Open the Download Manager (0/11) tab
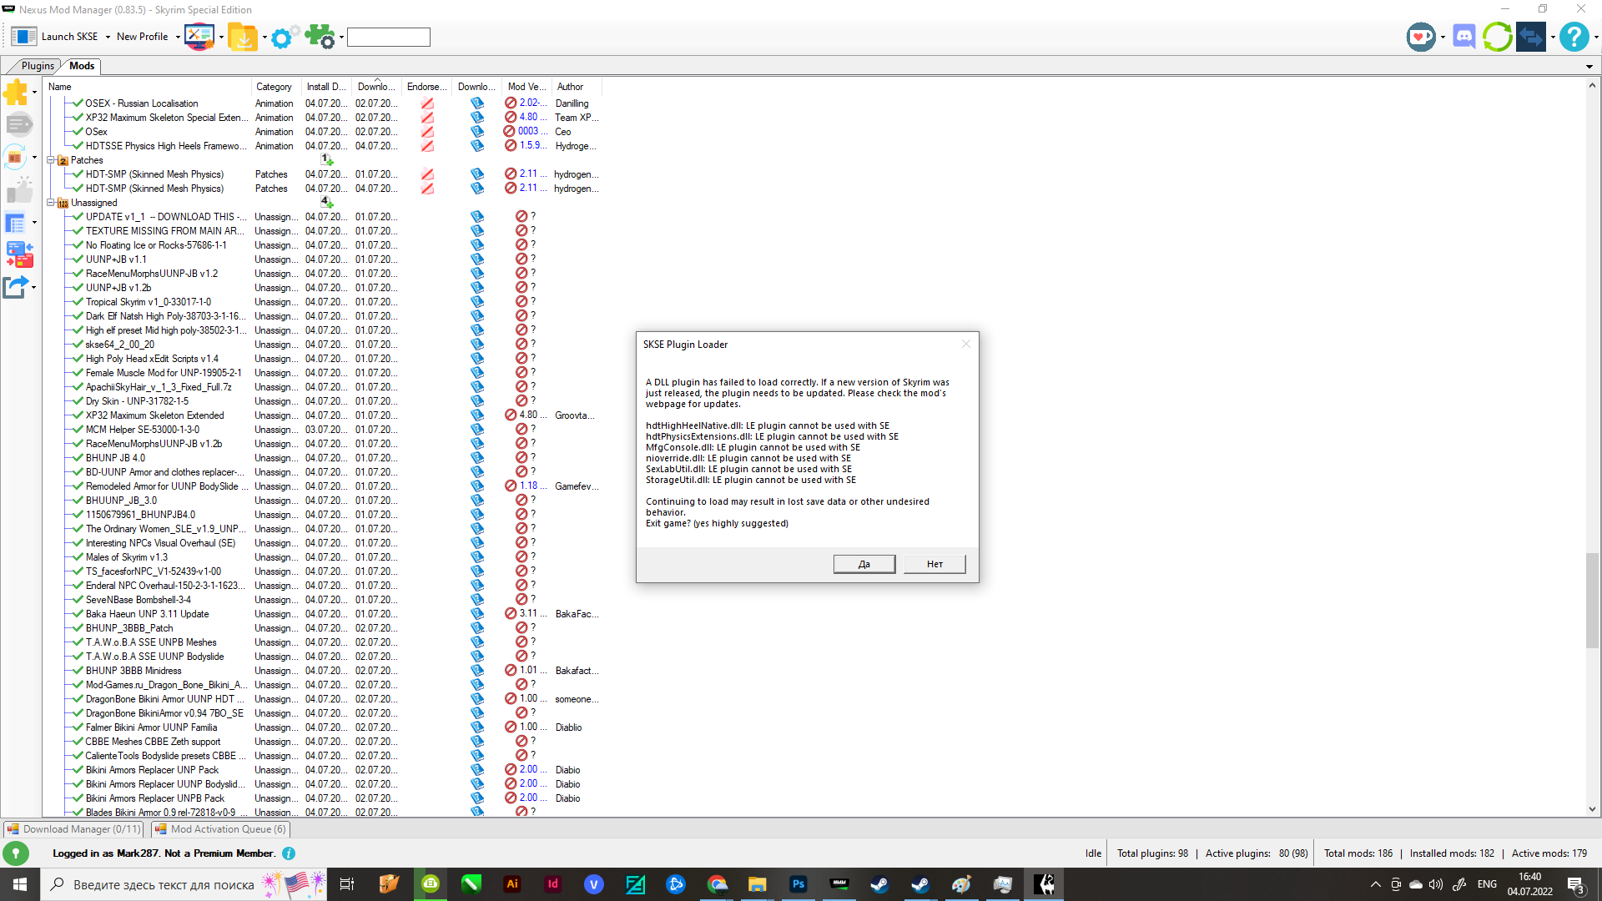The width and height of the screenshot is (1602, 901). (x=73, y=829)
